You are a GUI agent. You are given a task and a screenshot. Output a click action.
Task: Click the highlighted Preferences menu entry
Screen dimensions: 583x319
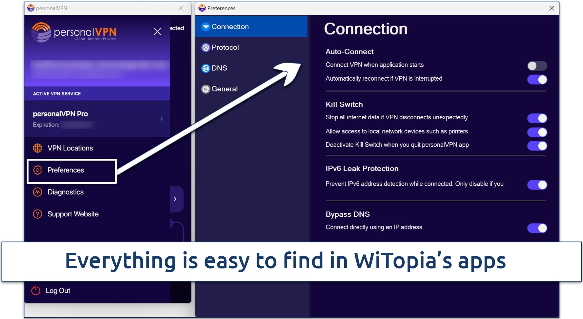pyautogui.click(x=65, y=170)
